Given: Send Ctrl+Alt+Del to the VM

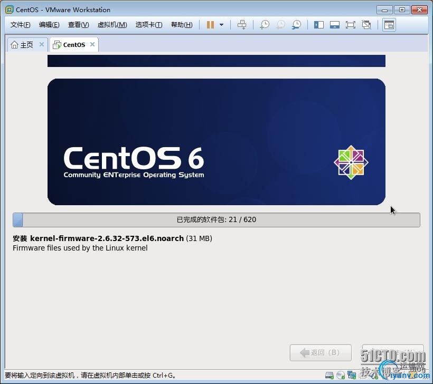Looking at the screenshot, I should (x=242, y=25).
